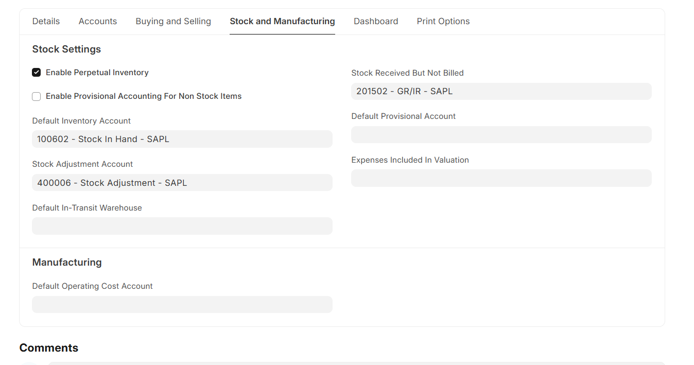This screenshot has height=365, width=694.
Task: Focus the Stock Received But Not Billed field
Action: point(501,92)
